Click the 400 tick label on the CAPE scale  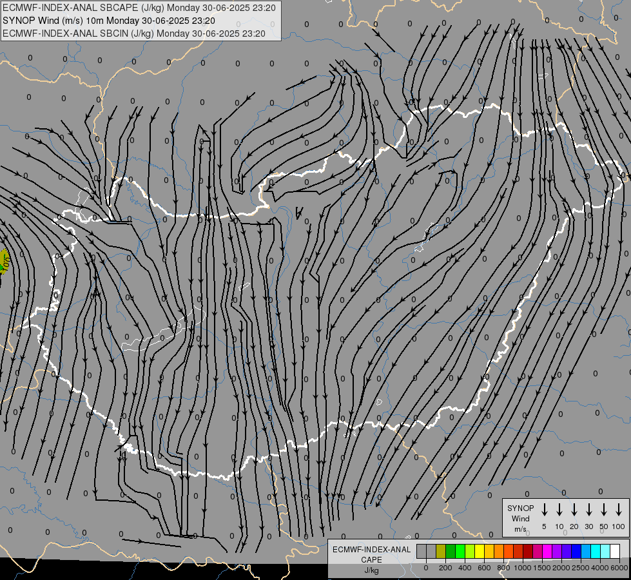pyautogui.click(x=465, y=568)
